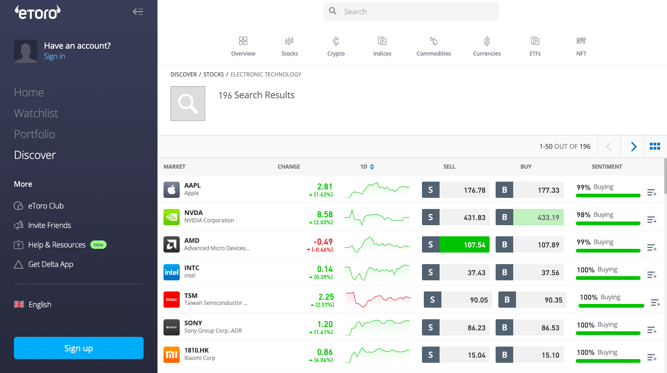
Task: Click the Invite Friends megaphone icon
Action: pyautogui.click(x=19, y=225)
